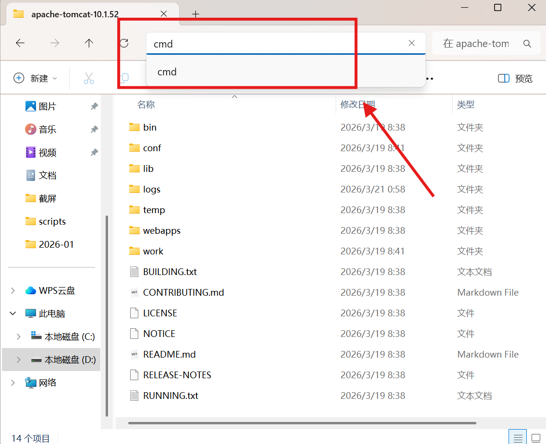Clear the address bar text with X
The image size is (546, 444).
pyautogui.click(x=412, y=43)
